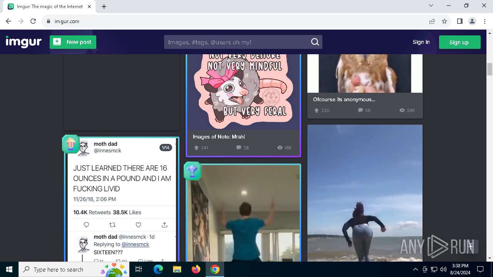Screen dimensions: 493x277
Task: Open the volume control speaker icon
Action: click(x=443, y=269)
